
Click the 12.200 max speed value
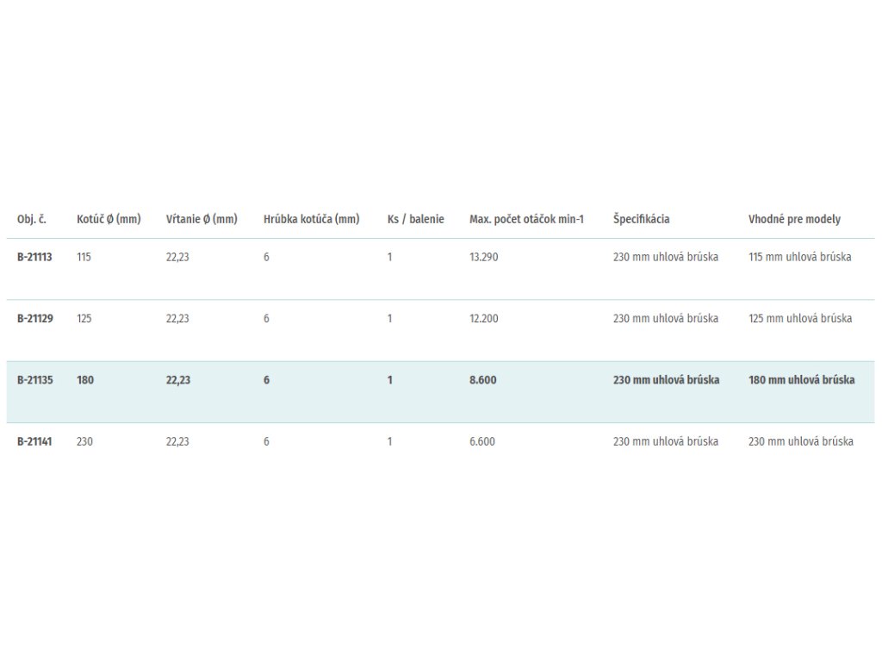click(x=483, y=318)
